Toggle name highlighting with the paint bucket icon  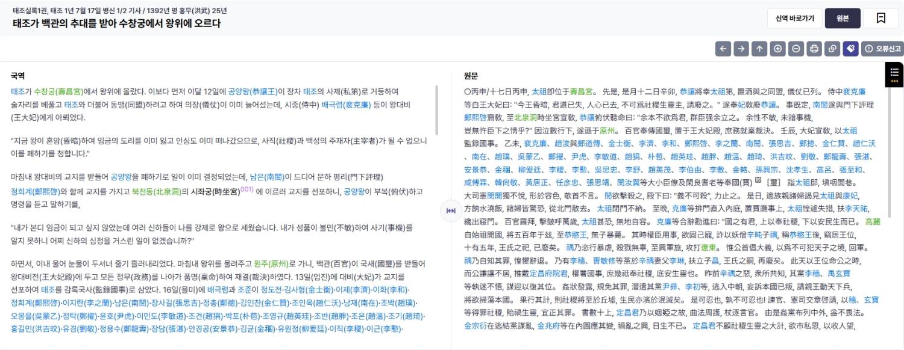(850, 49)
